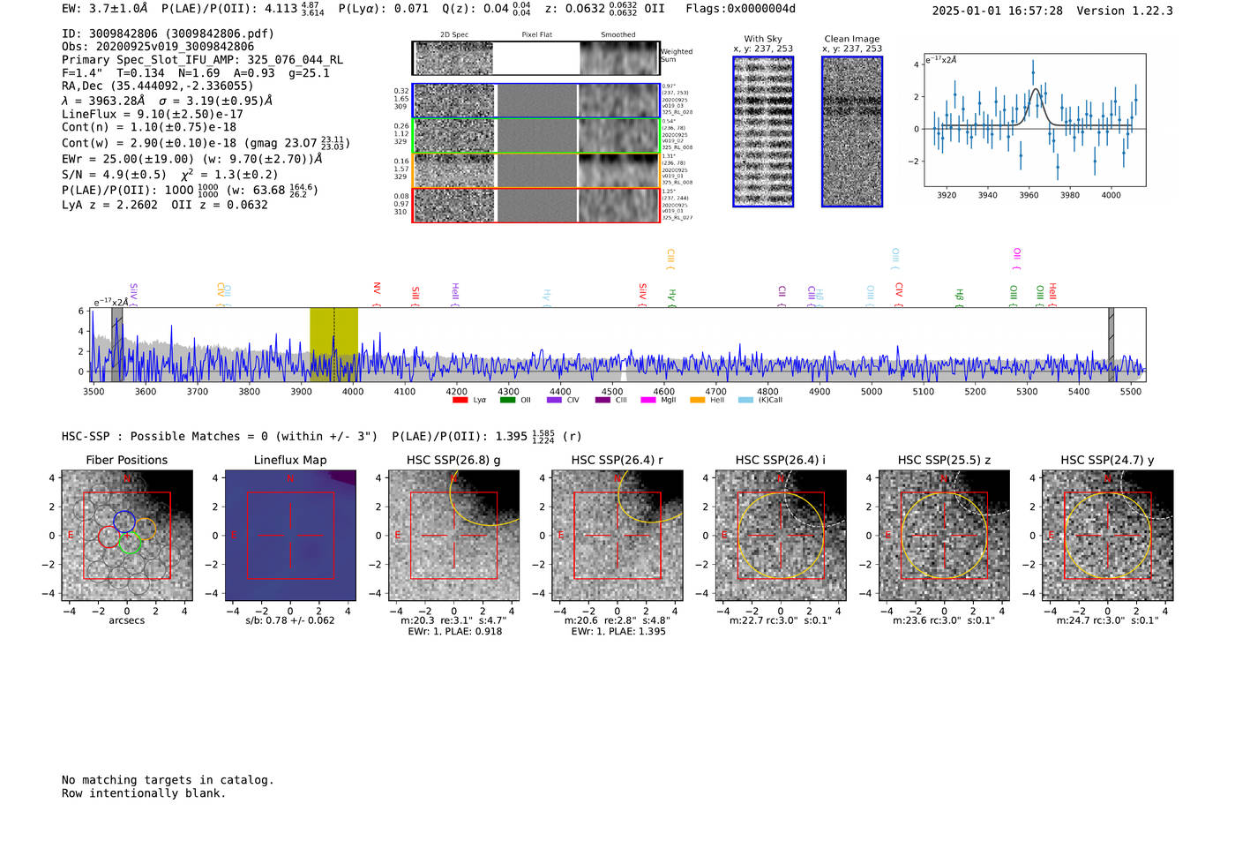This screenshot has width=1235, height=841.
Task: Click the orange fiber circle in Fiber Positions
Action: [146, 529]
